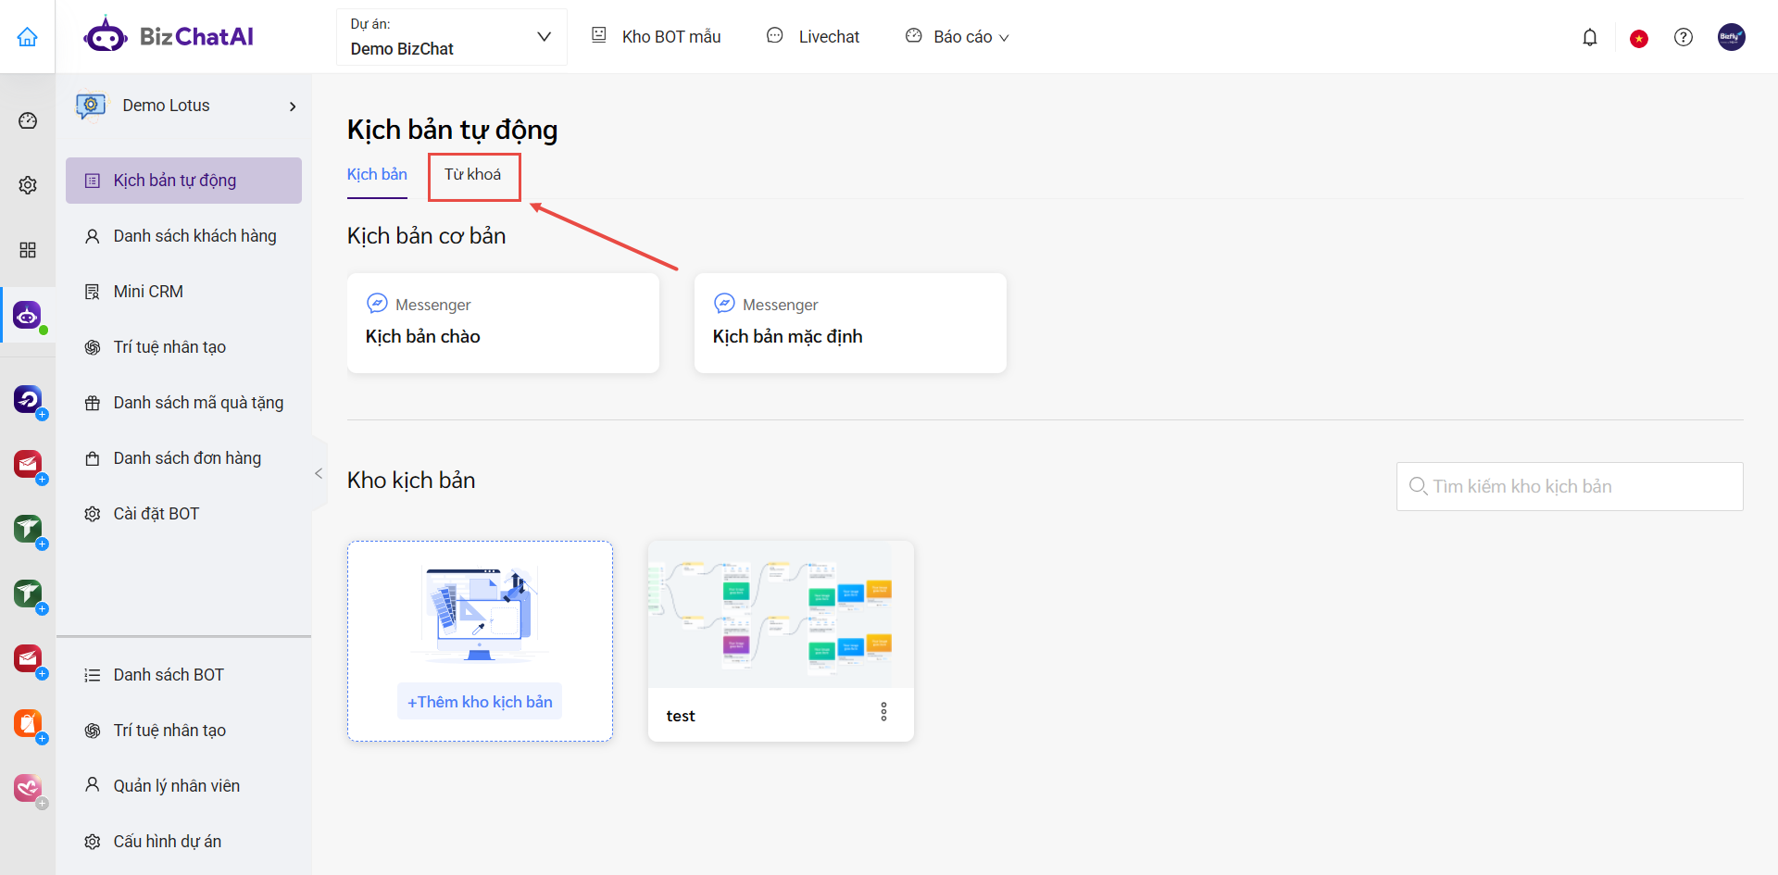1778x875 pixels.
Task: Click the Vietnam flag language icon
Action: (x=1639, y=38)
